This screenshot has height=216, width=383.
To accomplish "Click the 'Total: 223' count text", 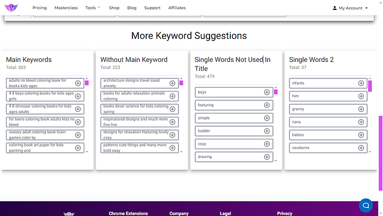I will tap(110, 67).
